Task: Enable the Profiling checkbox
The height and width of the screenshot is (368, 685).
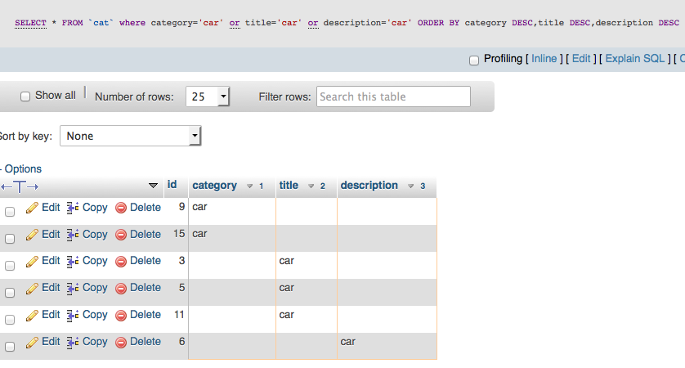Action: click(474, 61)
